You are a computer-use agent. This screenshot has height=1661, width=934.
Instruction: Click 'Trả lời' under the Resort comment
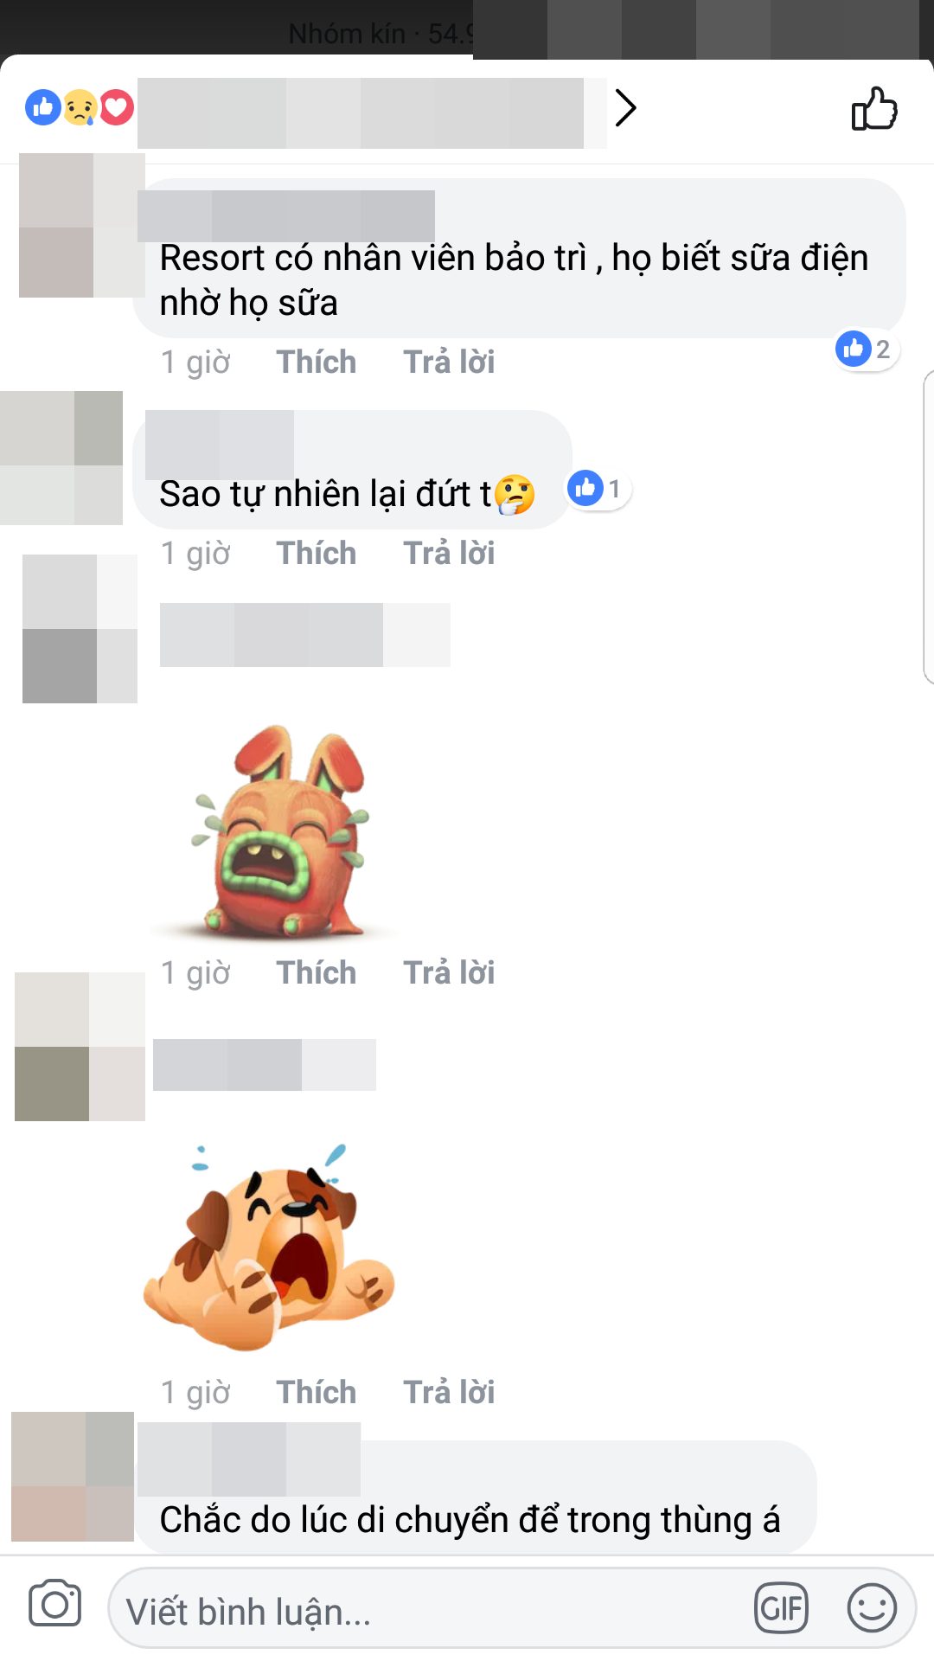click(449, 362)
